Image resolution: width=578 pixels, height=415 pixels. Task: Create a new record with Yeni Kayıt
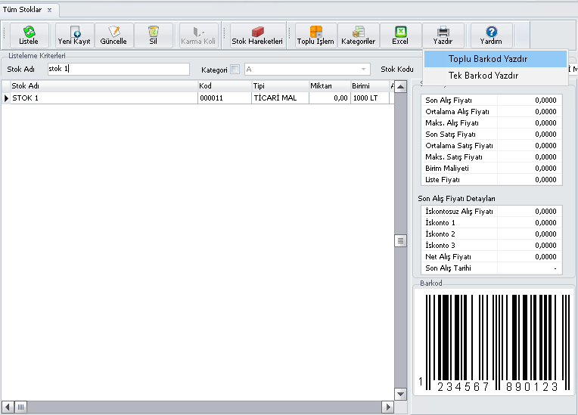pyautogui.click(x=74, y=35)
